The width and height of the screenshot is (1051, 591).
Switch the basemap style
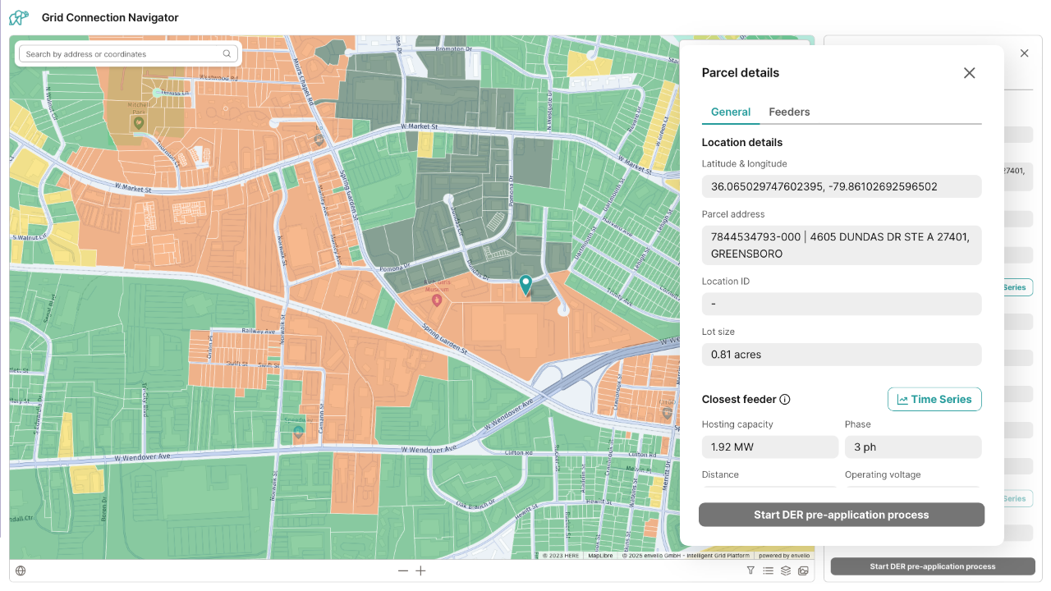click(x=803, y=570)
